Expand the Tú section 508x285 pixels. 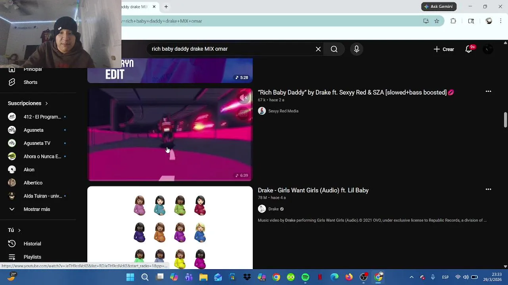[14, 230]
